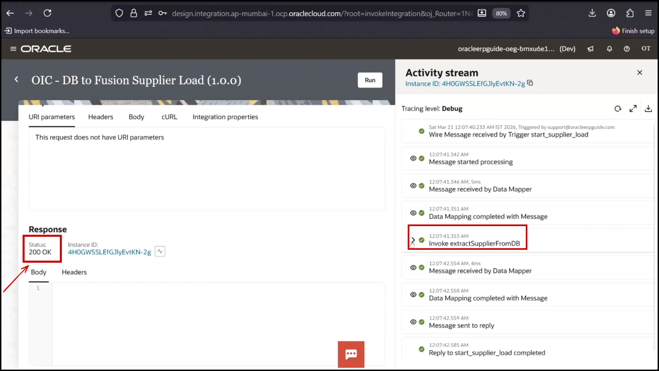Click the Oracle logo
Screen dimensions: 659x371
coord(46,49)
